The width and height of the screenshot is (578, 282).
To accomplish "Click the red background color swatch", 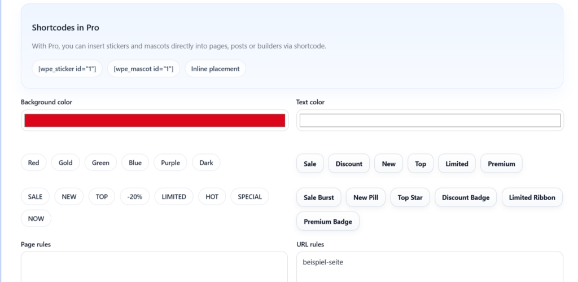I will [x=155, y=120].
